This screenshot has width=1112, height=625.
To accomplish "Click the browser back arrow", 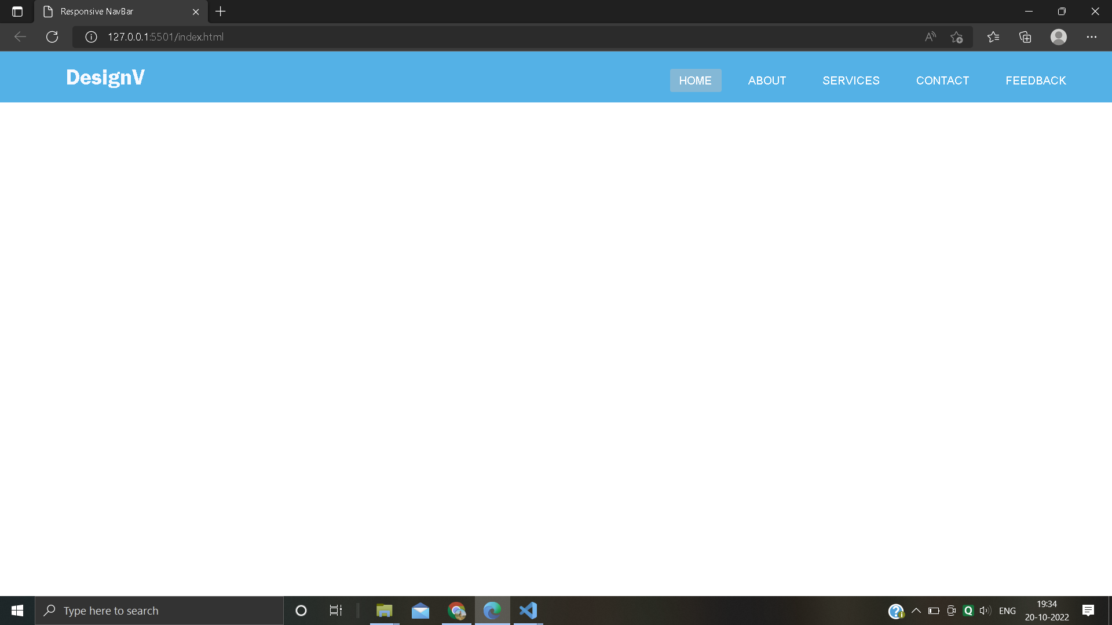I will click(x=20, y=36).
